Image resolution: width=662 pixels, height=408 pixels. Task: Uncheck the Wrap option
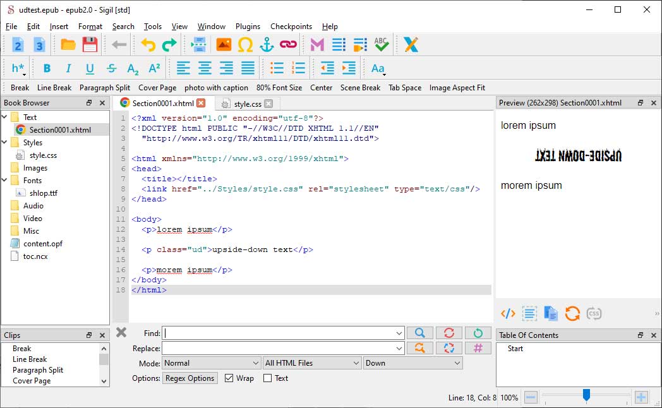(x=229, y=378)
